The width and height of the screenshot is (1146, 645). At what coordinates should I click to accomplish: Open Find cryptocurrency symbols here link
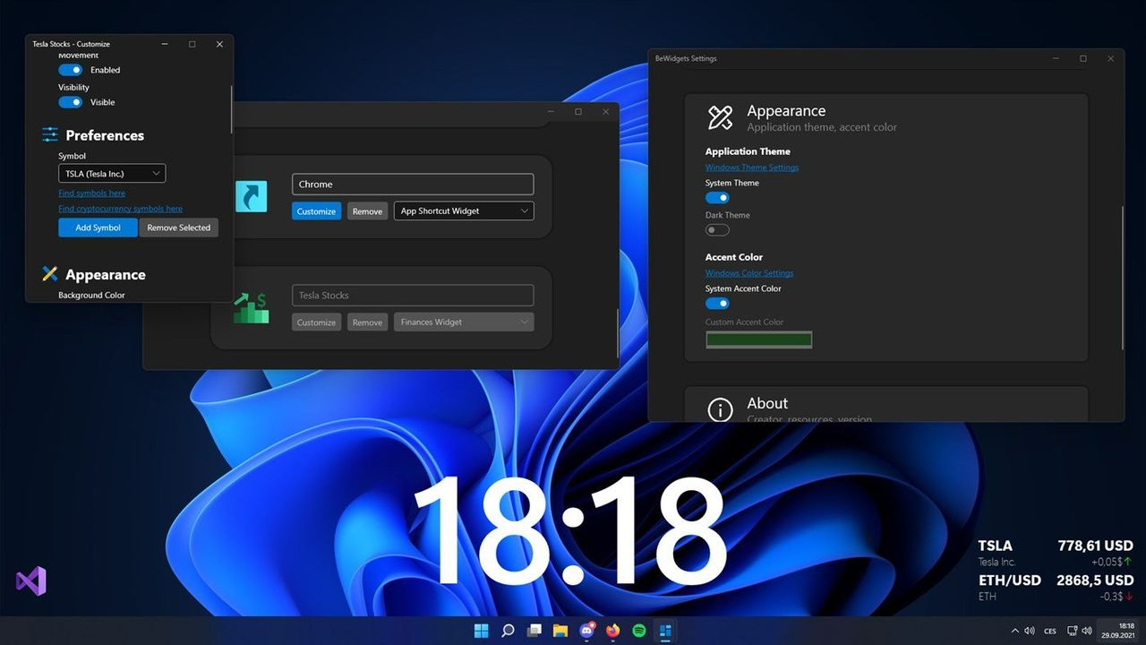[x=120, y=209]
